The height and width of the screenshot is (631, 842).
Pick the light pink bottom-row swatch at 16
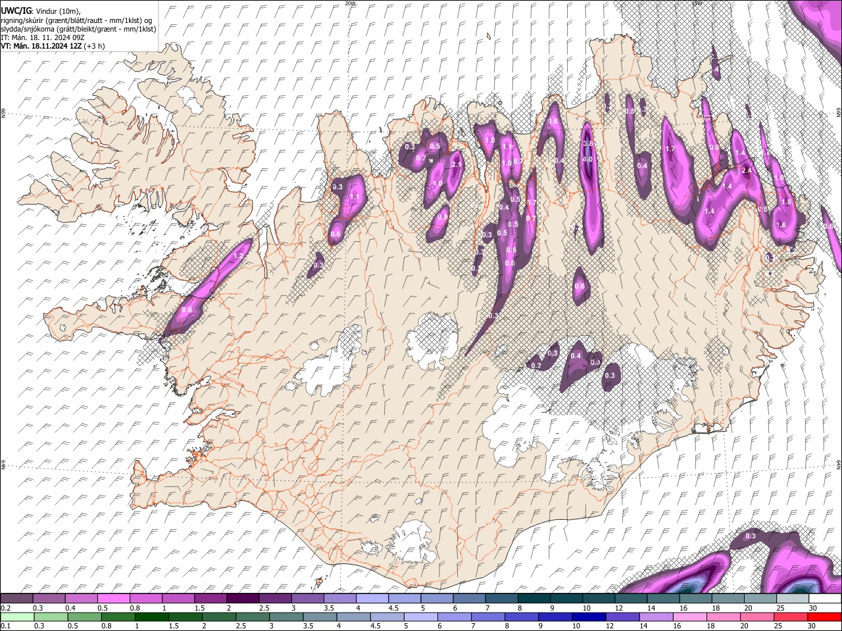coord(691,617)
